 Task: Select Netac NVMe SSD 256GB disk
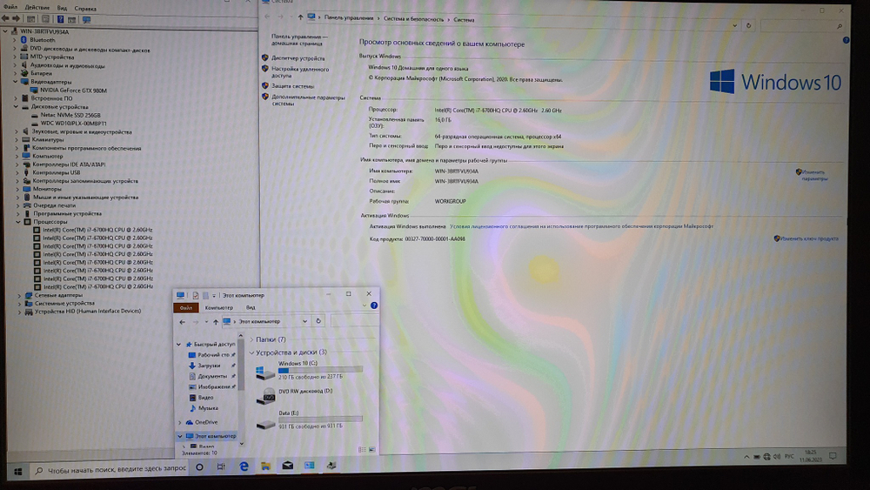[70, 115]
